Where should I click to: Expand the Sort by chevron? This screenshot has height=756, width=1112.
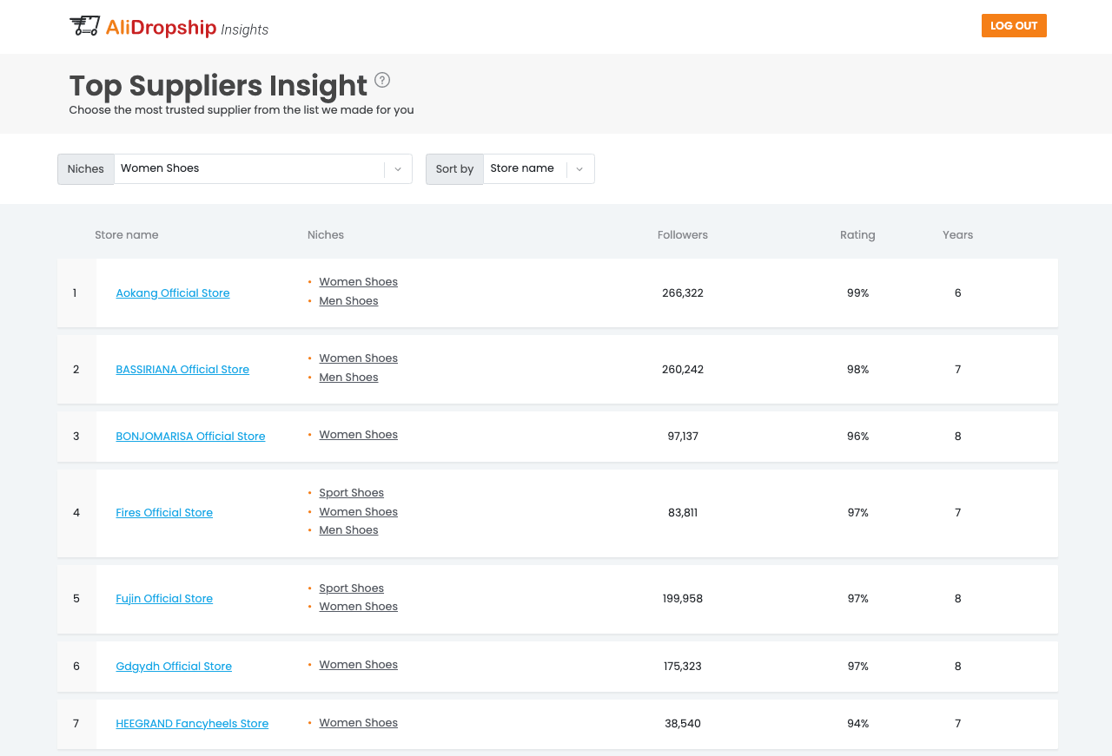coord(579,169)
